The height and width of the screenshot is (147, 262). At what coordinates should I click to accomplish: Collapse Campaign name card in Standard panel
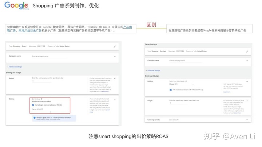point(247,61)
